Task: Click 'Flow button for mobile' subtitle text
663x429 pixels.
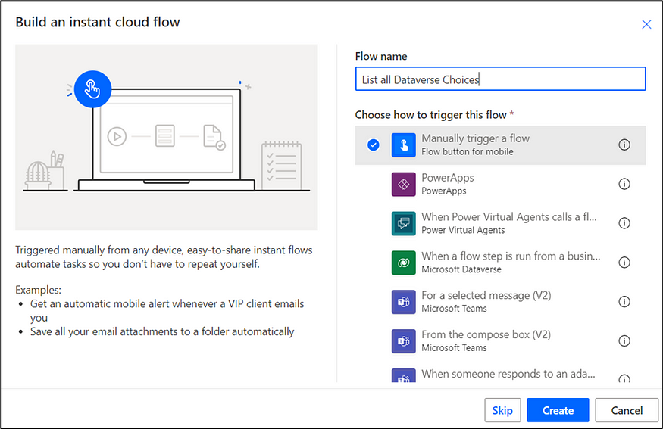Action: point(468,151)
